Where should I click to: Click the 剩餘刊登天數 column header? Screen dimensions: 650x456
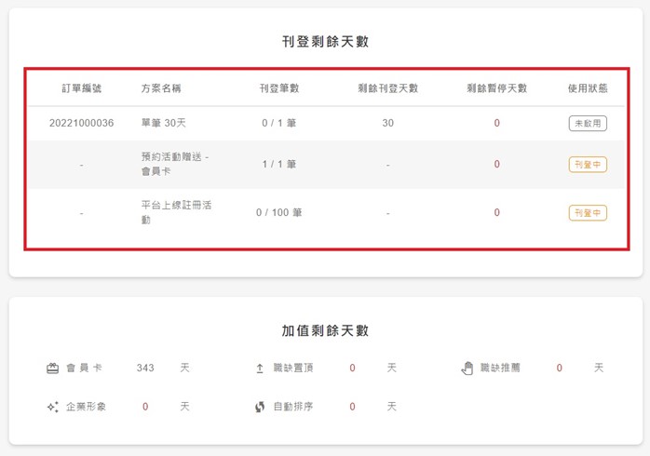(x=388, y=88)
